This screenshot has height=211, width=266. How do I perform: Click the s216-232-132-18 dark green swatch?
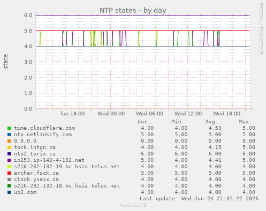point(9,186)
